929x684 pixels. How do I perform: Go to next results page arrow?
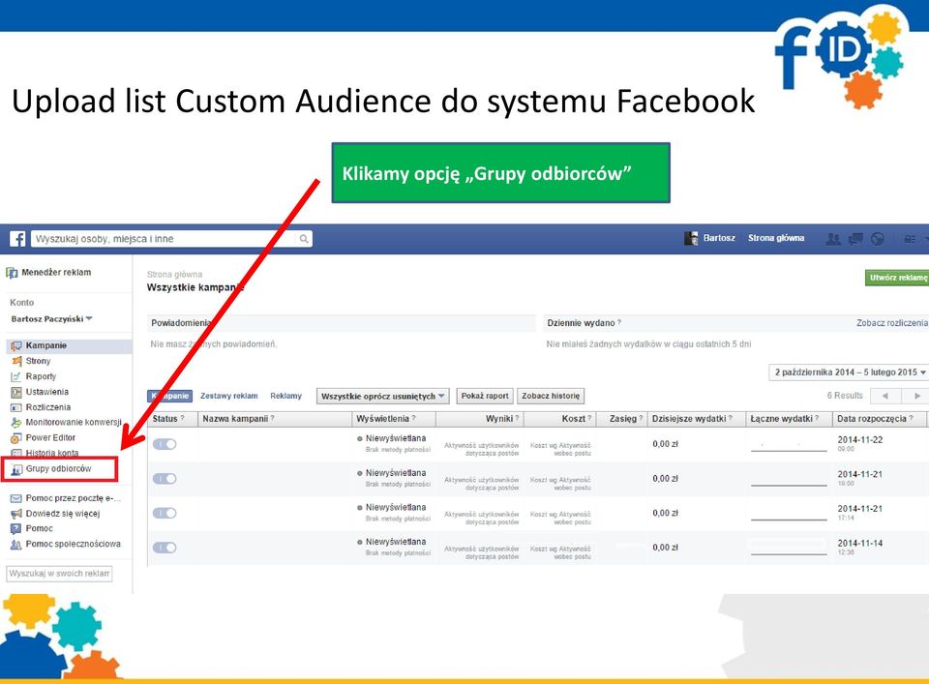916,396
